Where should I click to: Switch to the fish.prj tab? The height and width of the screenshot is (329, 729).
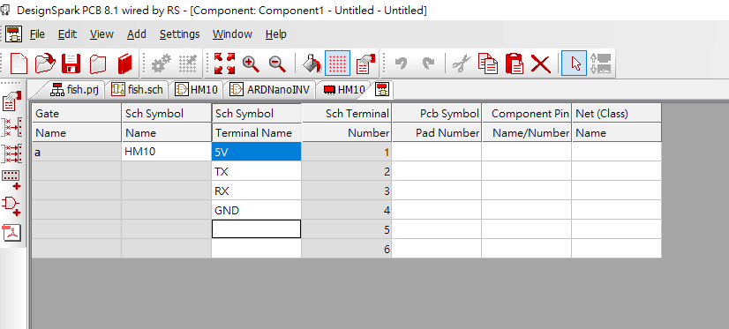point(74,90)
